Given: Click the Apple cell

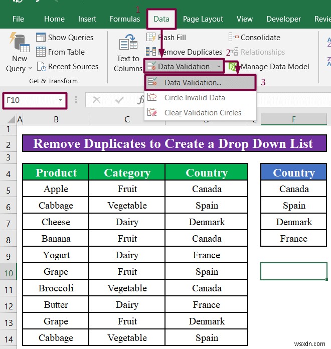Looking at the screenshot, I should (x=56, y=189).
